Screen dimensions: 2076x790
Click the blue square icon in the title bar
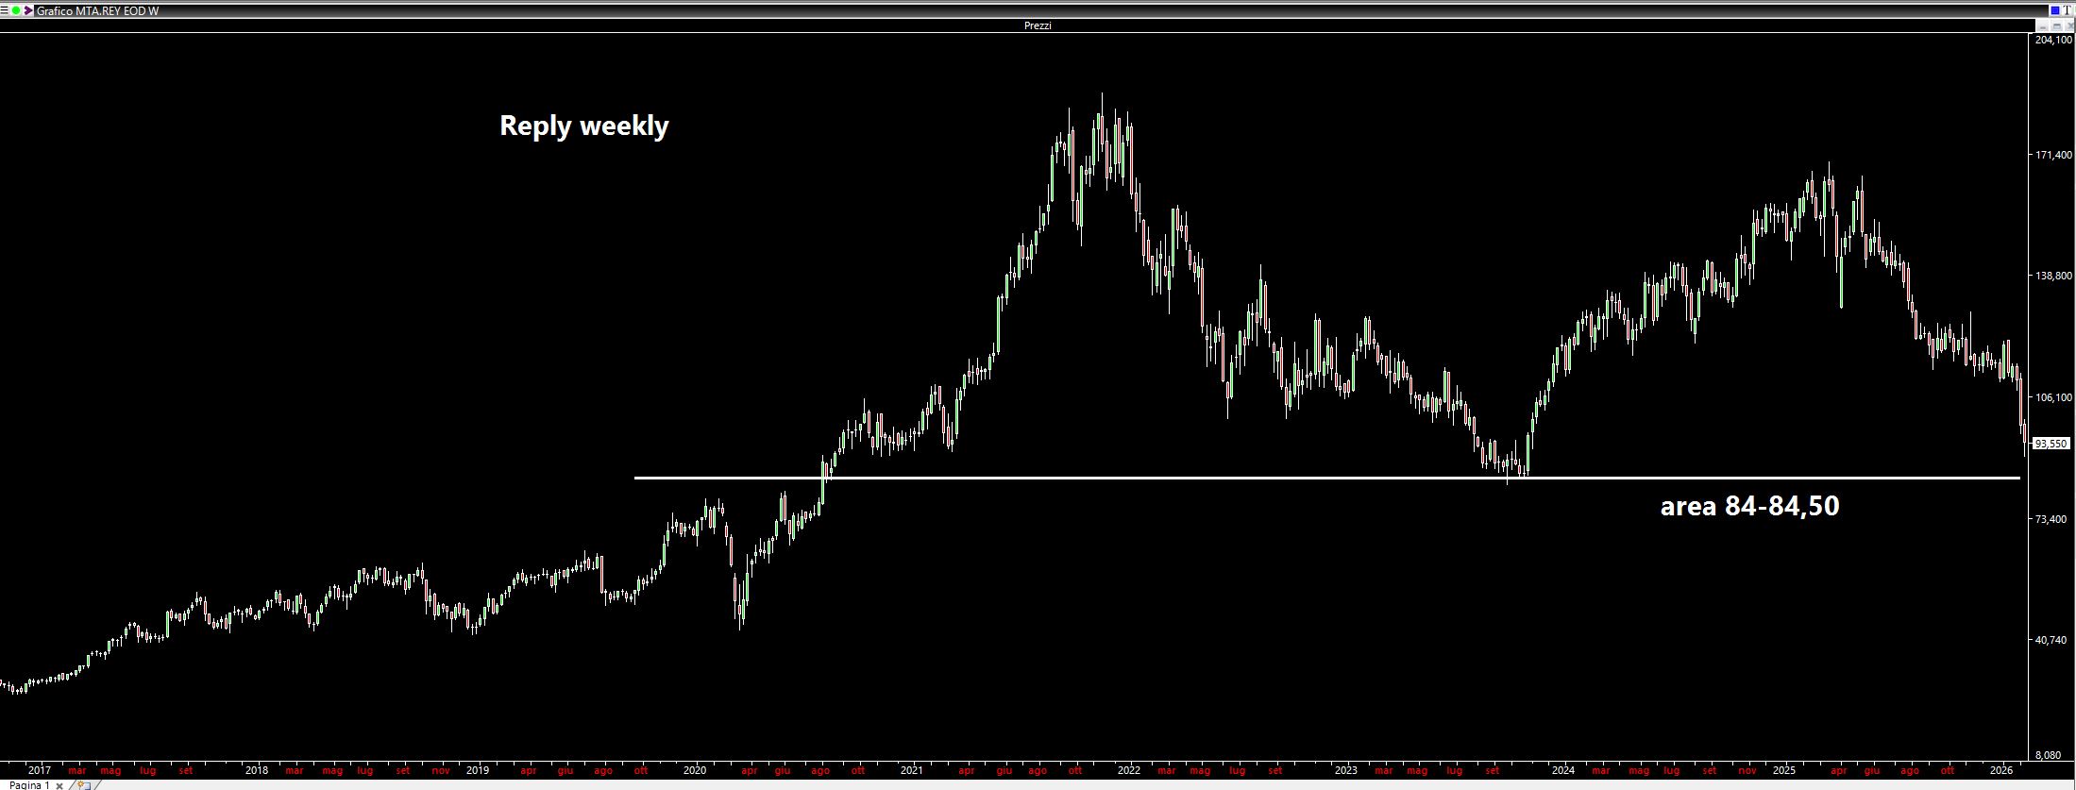tap(2054, 10)
